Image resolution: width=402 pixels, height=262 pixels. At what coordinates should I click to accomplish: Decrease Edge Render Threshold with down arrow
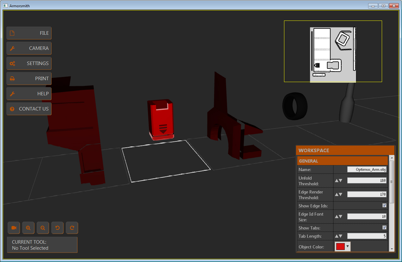tap(341, 194)
